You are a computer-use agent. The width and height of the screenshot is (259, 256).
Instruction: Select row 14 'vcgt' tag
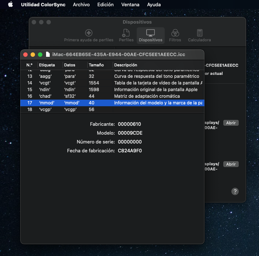point(112,83)
